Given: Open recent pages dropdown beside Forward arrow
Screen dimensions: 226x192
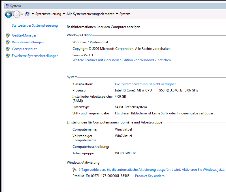Looking at the screenshot, I should [22, 14].
